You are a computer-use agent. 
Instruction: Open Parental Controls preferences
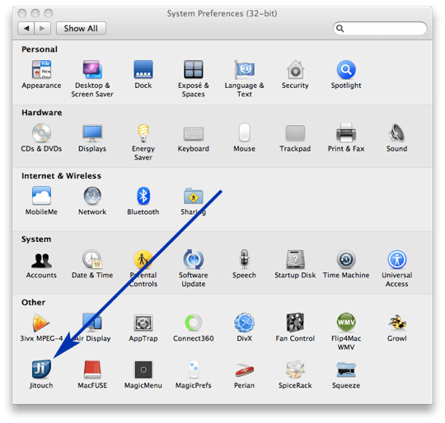point(143,268)
